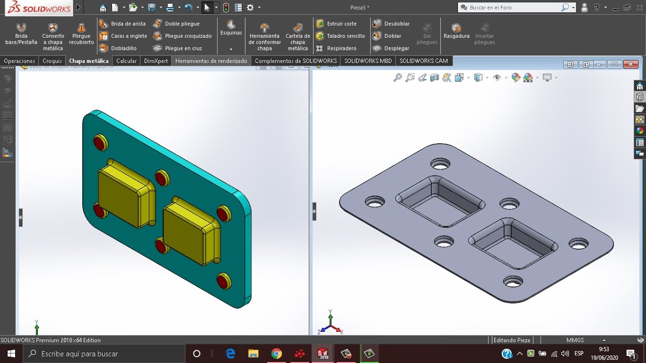Choose the Pliegue recubierto tool
646x363 pixels.
click(x=82, y=34)
